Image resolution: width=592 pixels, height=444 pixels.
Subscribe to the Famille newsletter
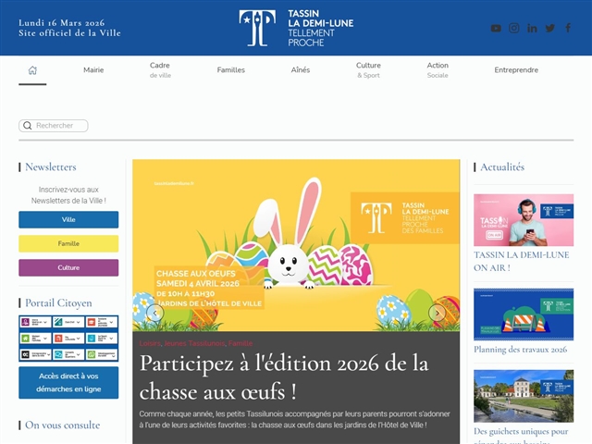pos(68,243)
